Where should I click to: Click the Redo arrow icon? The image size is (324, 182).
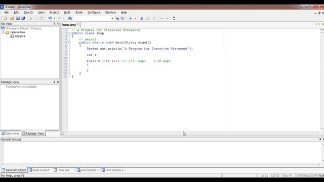tap(59, 18)
